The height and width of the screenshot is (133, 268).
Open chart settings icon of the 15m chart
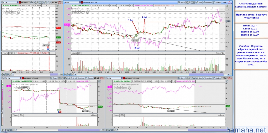pyautogui.click(x=99, y=81)
